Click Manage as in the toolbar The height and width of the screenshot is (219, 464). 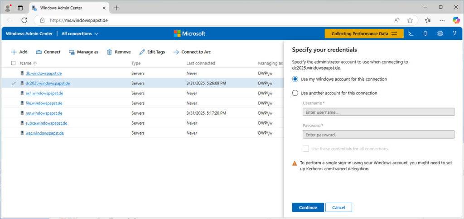[84, 52]
